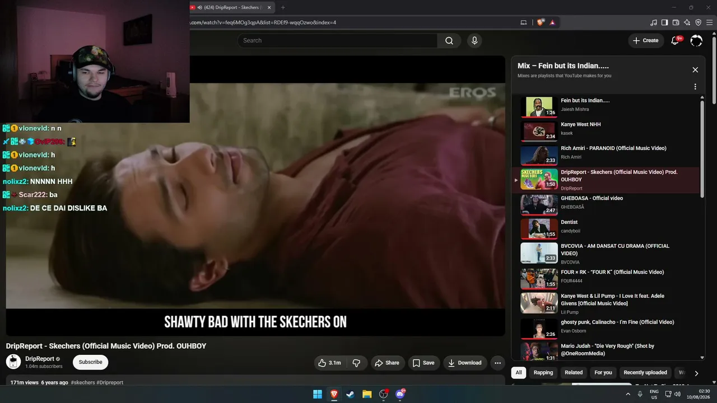Open Brave Shields icon in address bar
717x403 pixels.
coord(541,22)
